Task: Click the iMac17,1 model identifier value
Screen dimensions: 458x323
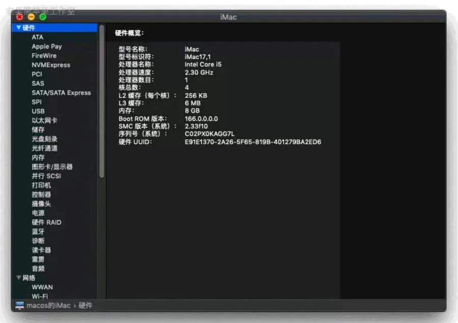Action: coord(197,57)
